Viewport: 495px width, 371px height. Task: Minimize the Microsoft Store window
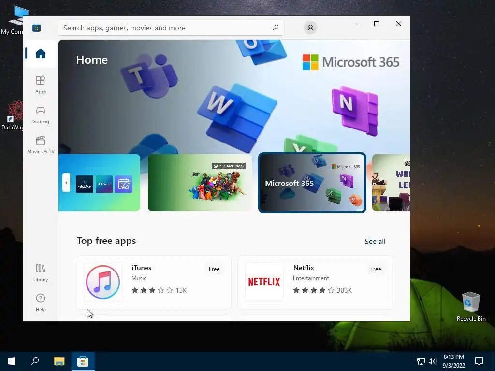354,24
